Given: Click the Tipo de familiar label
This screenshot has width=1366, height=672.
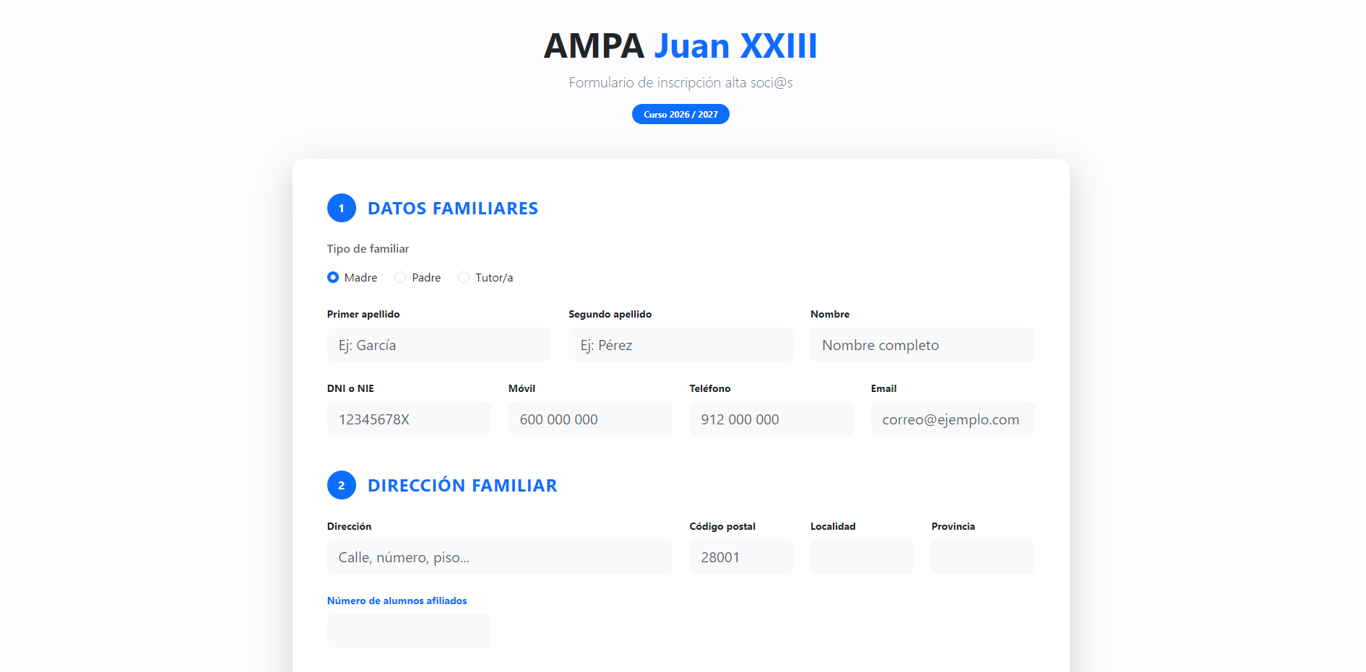Looking at the screenshot, I should click(x=368, y=248).
